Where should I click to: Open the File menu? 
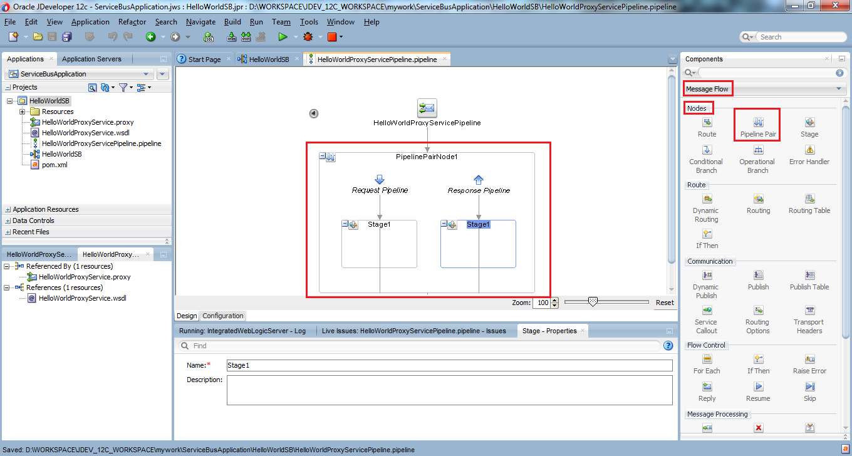[10, 21]
